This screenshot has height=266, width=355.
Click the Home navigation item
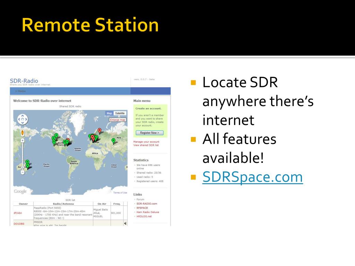click(x=21, y=91)
